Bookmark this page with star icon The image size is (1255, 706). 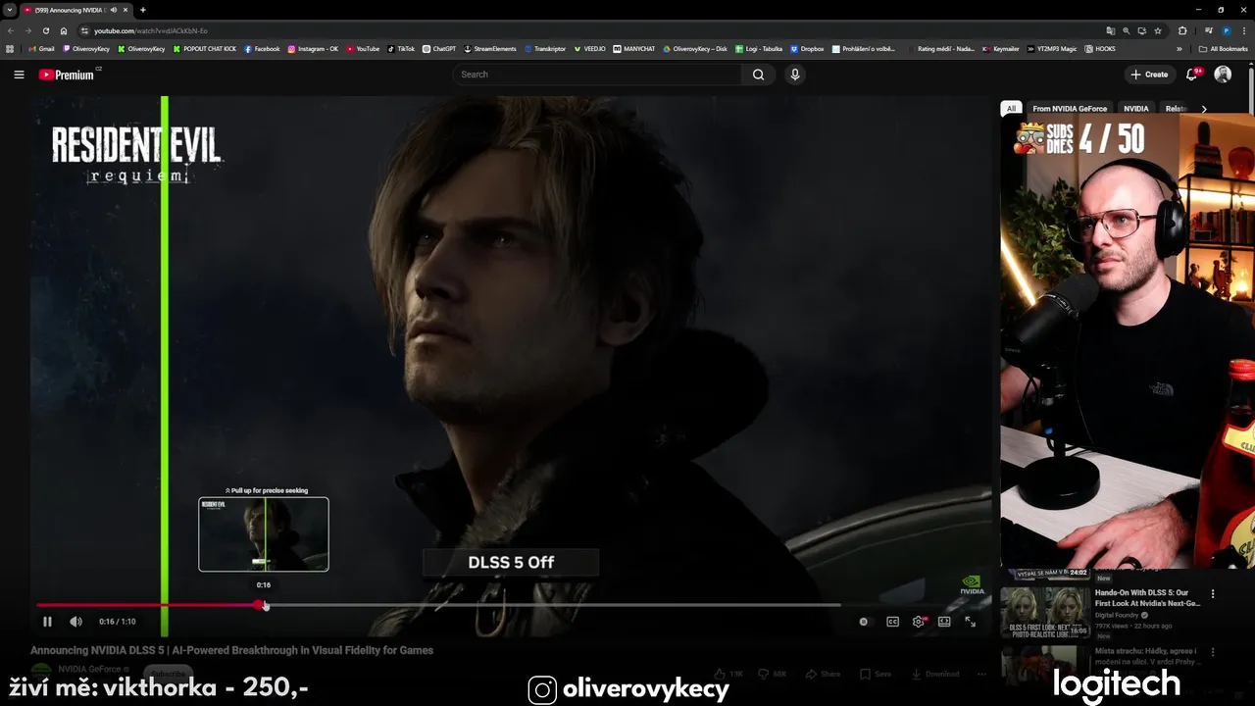(1158, 30)
